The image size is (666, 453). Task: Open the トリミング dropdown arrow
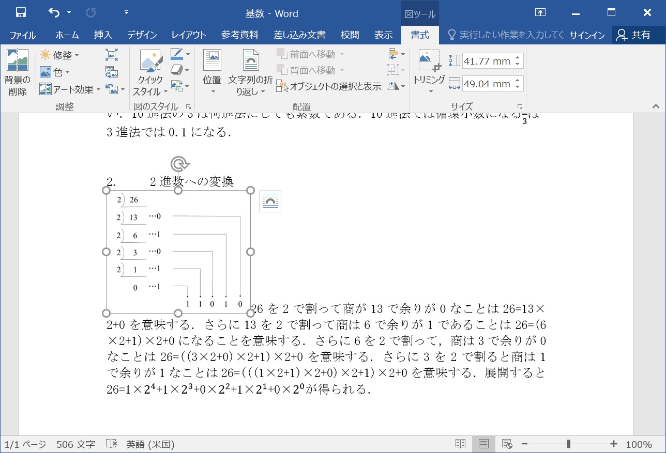[x=430, y=92]
